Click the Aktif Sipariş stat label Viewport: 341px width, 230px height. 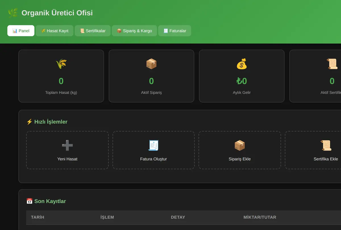click(x=151, y=92)
